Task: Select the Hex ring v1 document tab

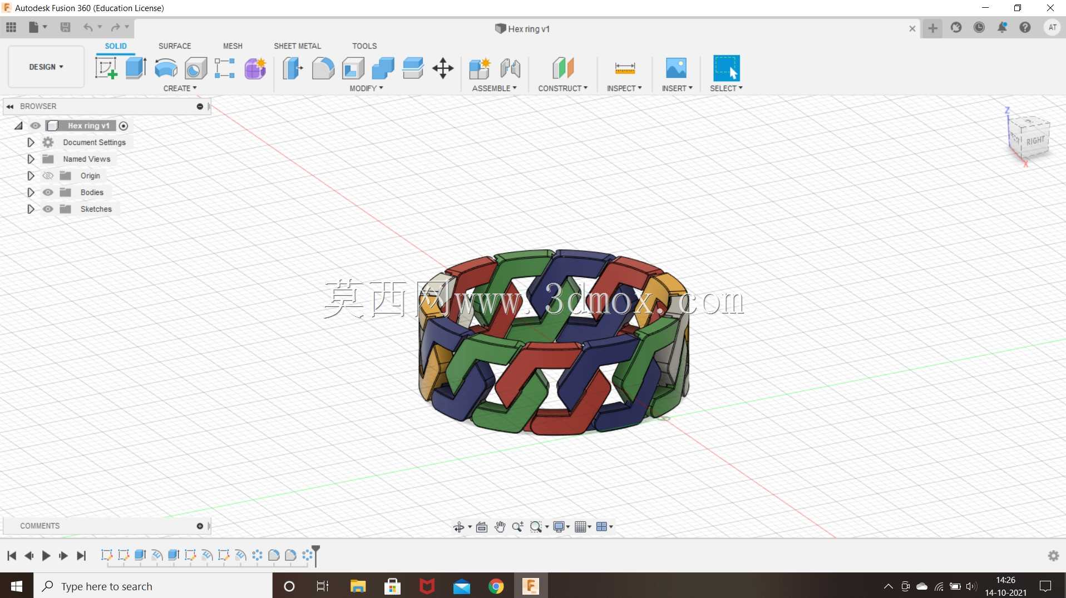Action: [522, 29]
